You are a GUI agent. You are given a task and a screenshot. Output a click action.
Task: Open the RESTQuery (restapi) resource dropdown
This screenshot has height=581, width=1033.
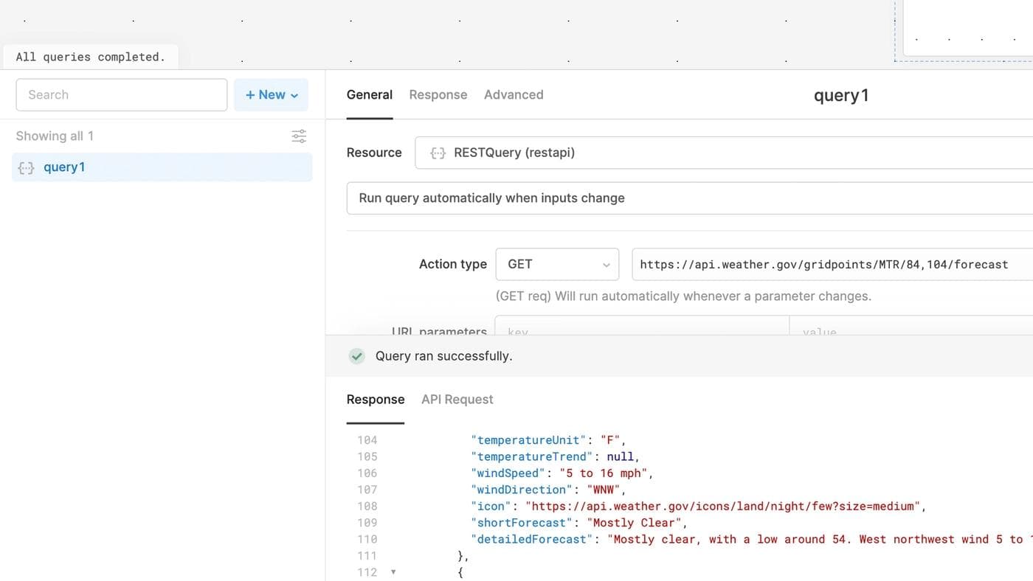point(723,153)
